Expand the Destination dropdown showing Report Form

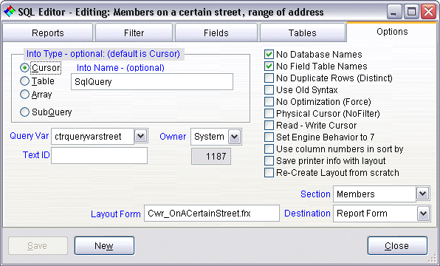(423, 214)
